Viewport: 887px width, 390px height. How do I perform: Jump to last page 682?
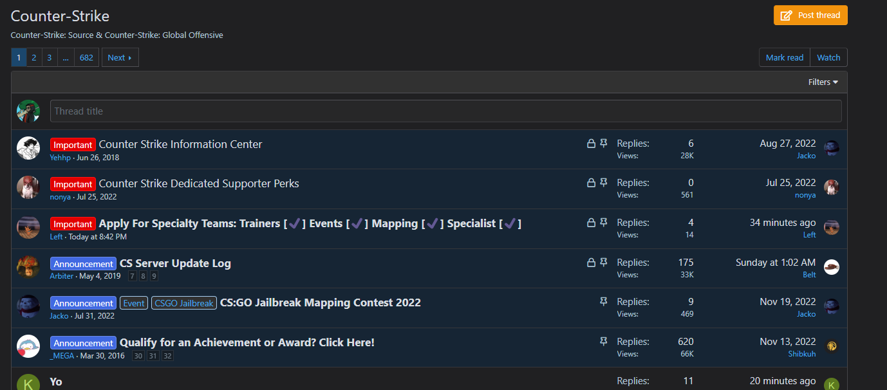tap(86, 57)
